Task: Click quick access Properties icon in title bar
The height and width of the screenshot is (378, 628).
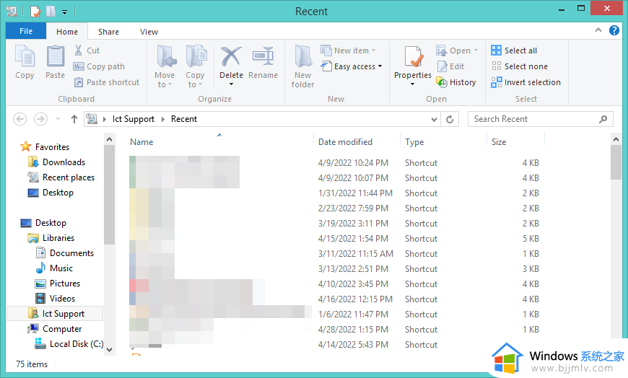Action: pos(35,12)
